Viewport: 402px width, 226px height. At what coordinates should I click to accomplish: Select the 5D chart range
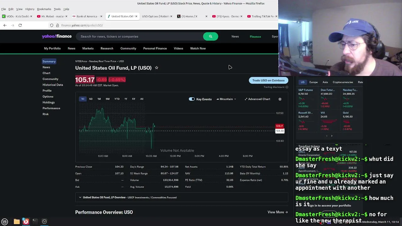click(91, 99)
